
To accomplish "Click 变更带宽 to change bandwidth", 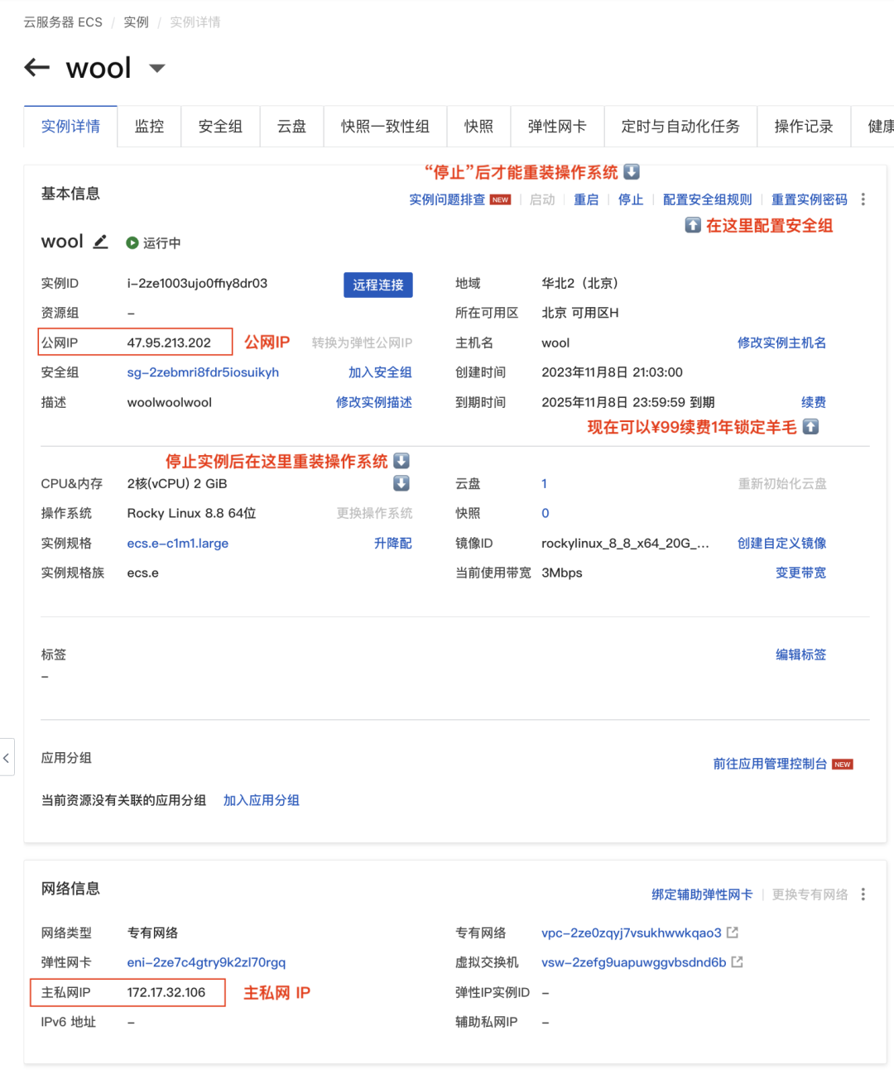I will (800, 572).
